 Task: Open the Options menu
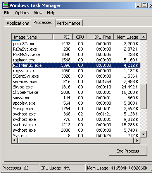(22, 13)
